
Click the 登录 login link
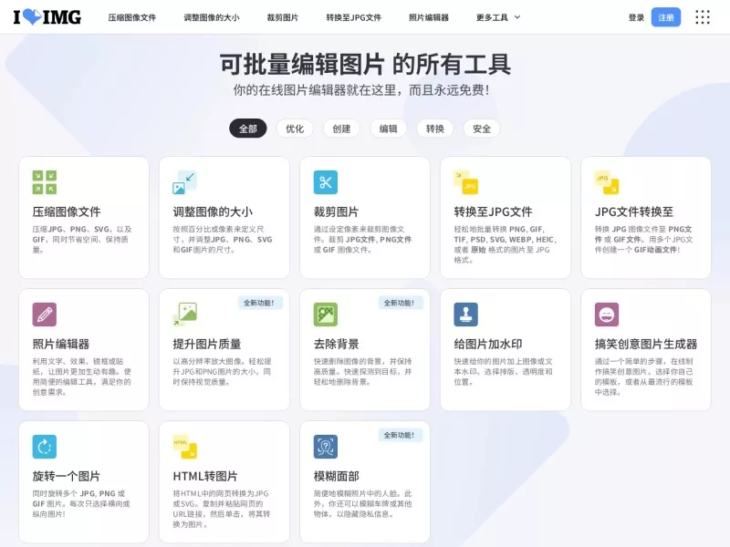coord(636,17)
